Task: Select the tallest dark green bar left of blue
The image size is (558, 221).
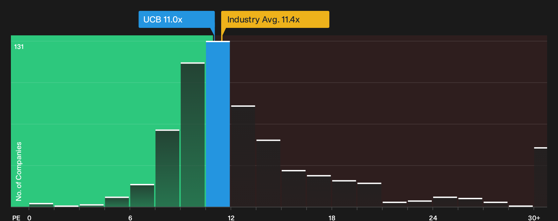Action: 193,135
